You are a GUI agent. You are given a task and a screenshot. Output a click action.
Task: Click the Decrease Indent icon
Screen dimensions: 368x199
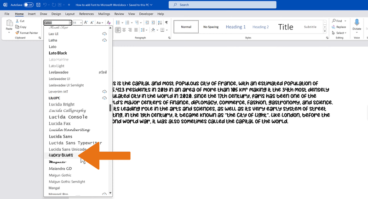(147, 22)
